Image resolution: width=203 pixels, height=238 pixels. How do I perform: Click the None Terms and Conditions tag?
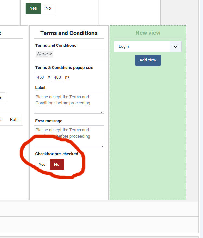44,54
